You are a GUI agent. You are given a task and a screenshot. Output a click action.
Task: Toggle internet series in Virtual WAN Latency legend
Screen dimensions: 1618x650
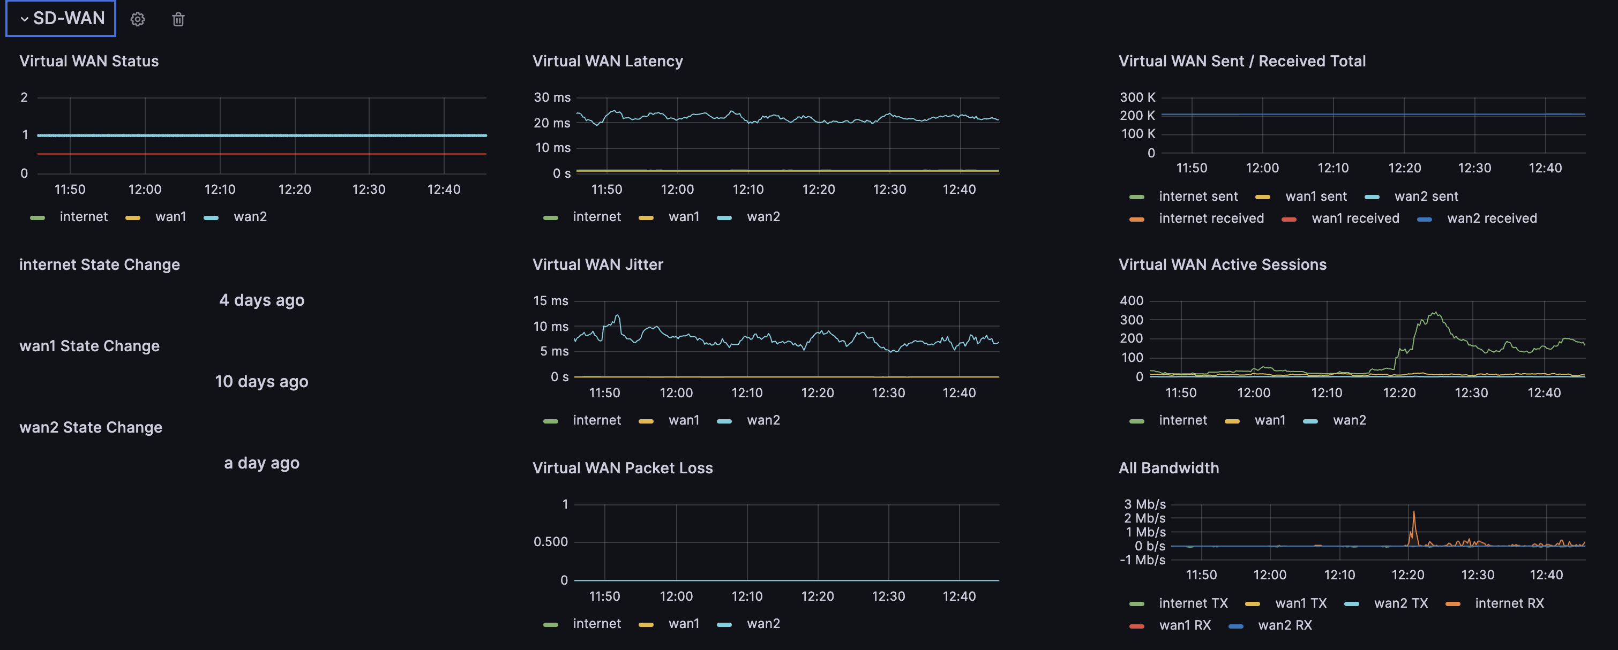(596, 216)
